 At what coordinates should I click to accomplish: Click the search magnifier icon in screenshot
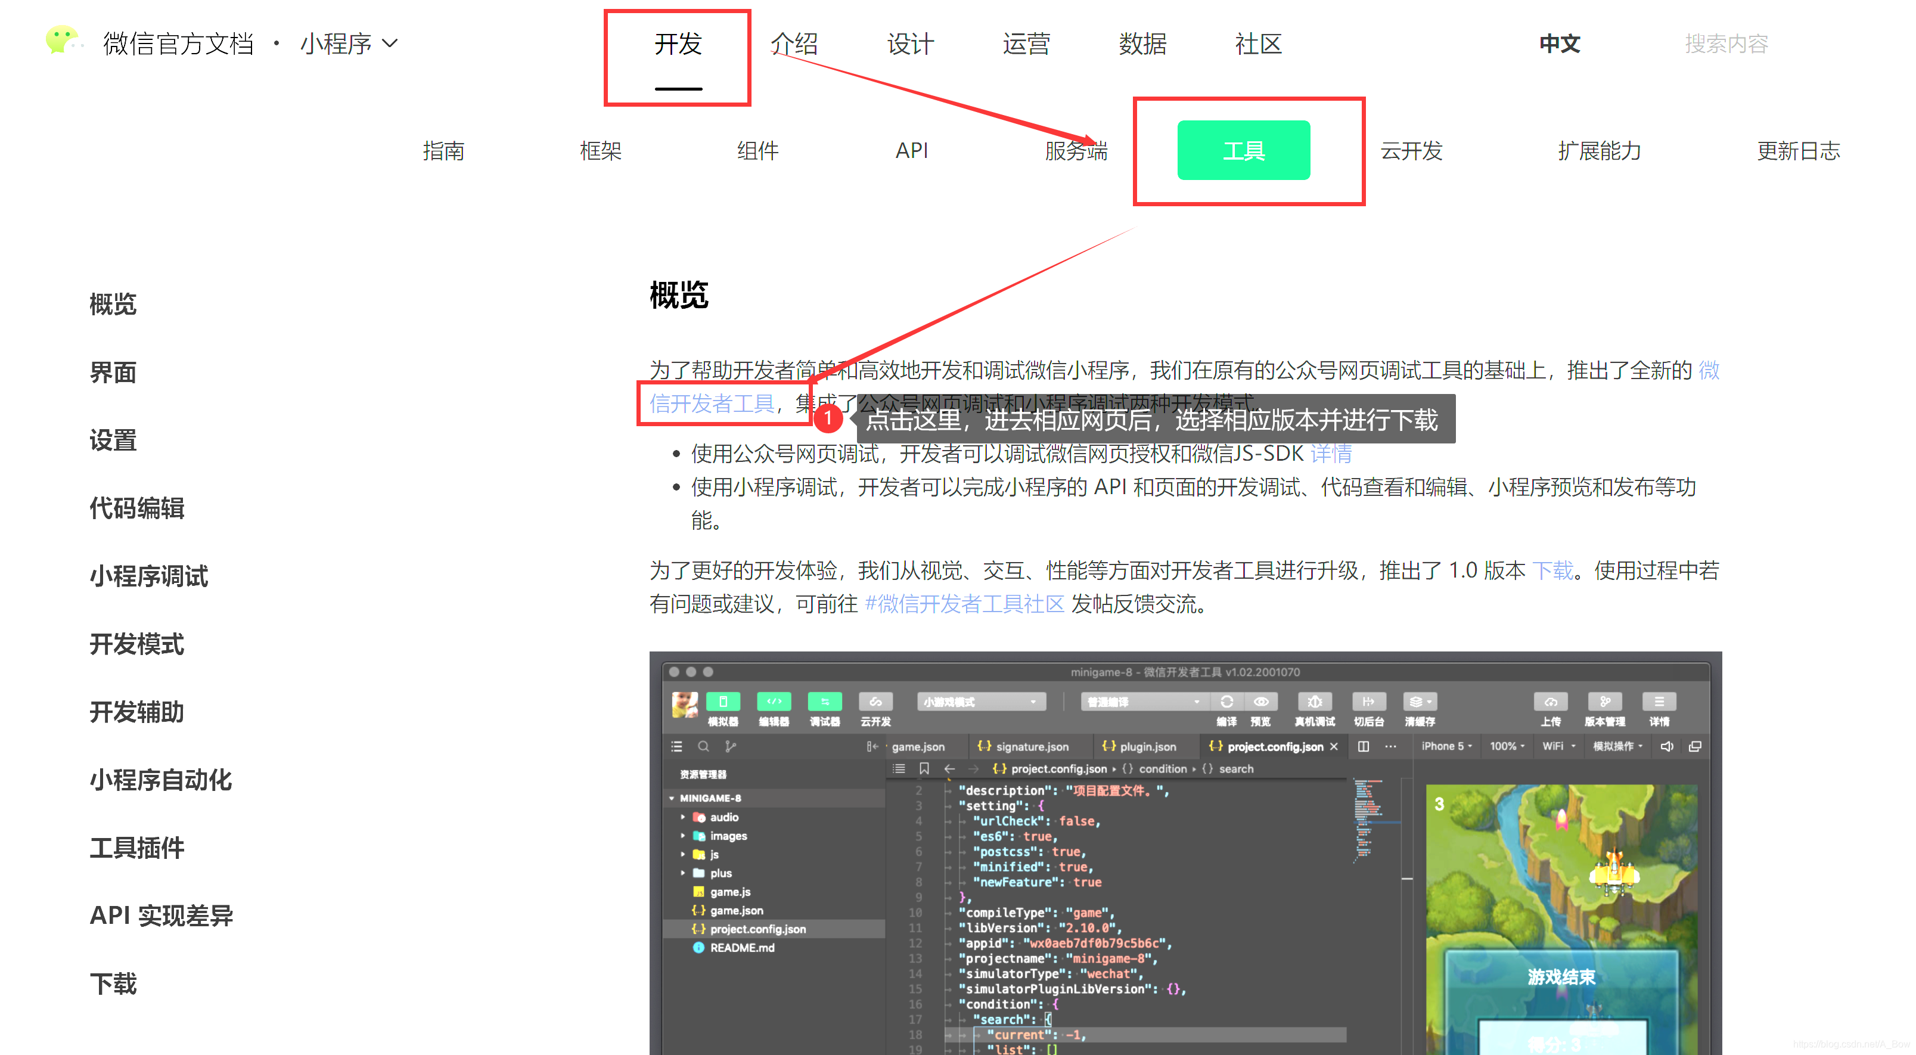coord(703,746)
